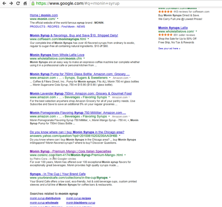Go back using browser back arrow
Image resolution: width=222 pixels, height=207 pixels.
pos(4,3)
